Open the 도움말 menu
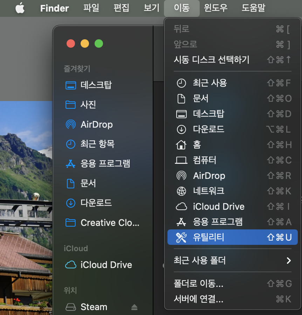 tap(253, 8)
